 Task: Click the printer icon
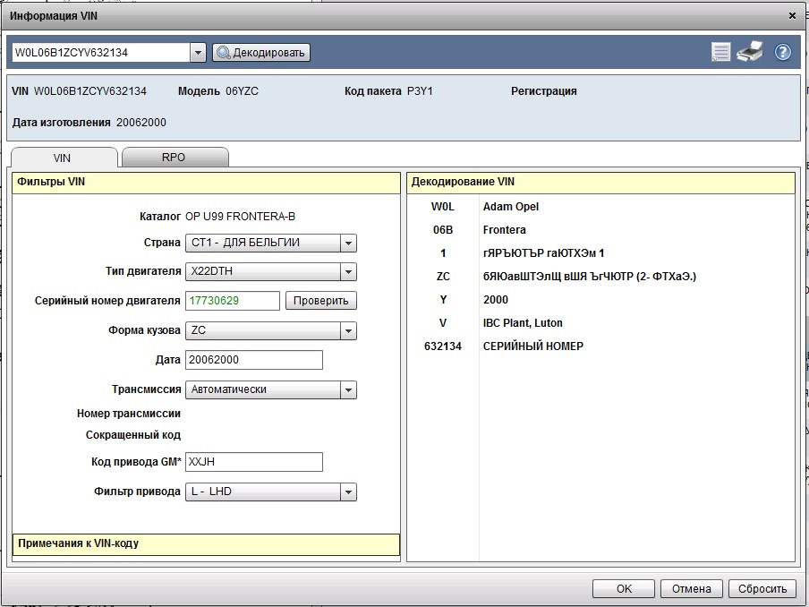750,52
